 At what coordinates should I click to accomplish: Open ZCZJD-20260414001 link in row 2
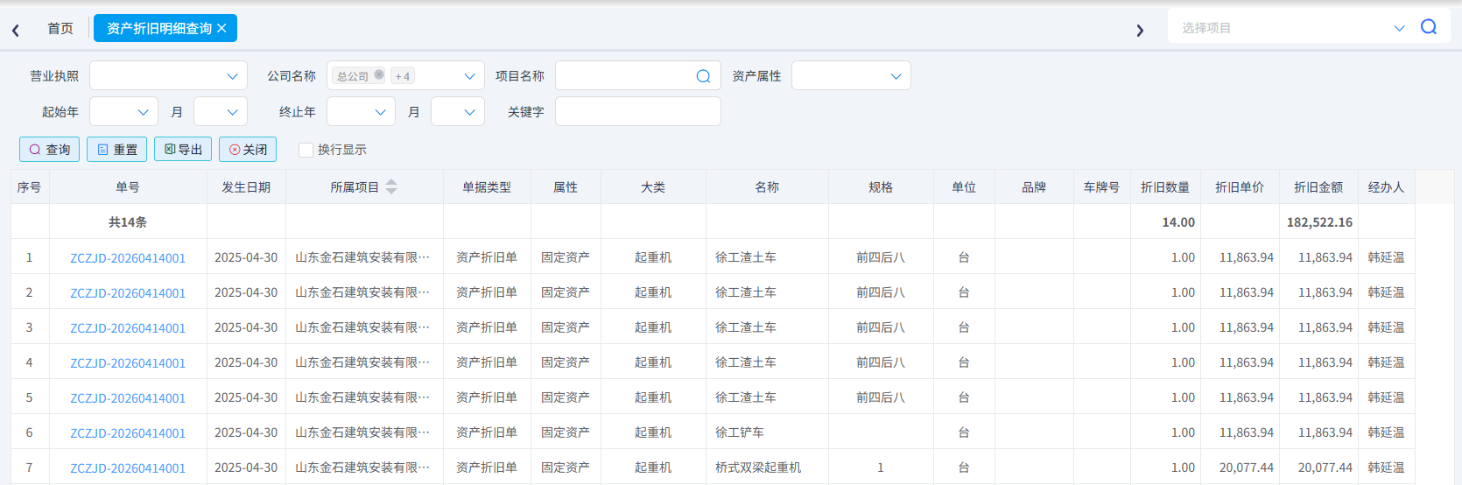click(x=128, y=292)
